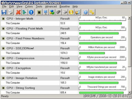Click chip icon beside CPU - Floating Point Math
This screenshot has height=99, width=132.
[x=3, y=29]
